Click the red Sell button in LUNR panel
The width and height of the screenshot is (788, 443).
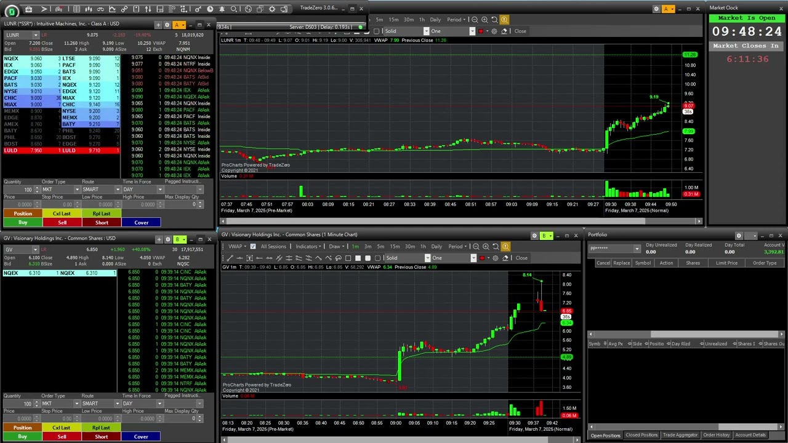(62, 223)
